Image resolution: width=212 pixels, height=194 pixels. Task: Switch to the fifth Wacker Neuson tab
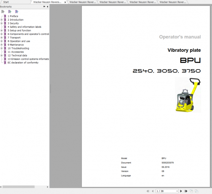pyautogui.click(x=173, y=2)
